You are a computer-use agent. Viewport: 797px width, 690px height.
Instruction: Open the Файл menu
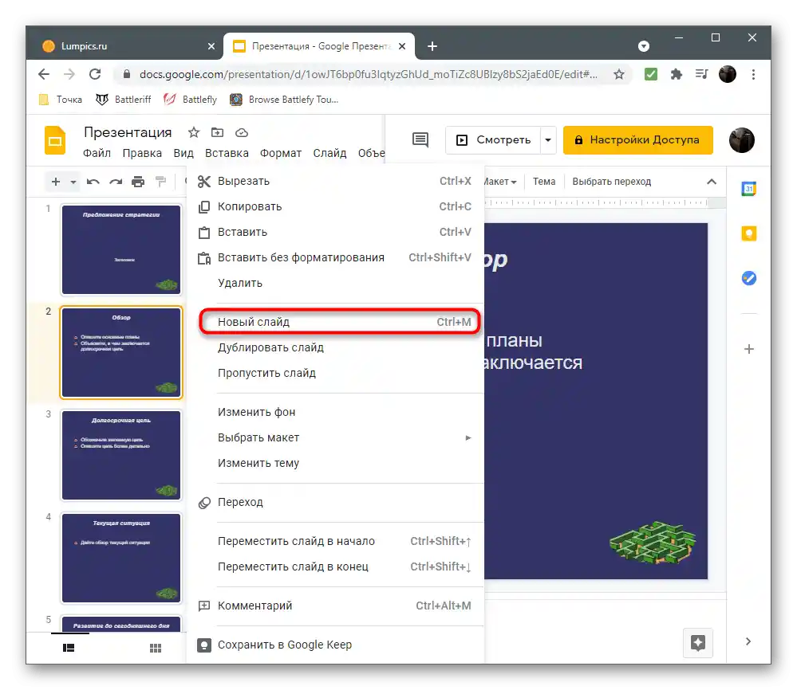click(97, 153)
